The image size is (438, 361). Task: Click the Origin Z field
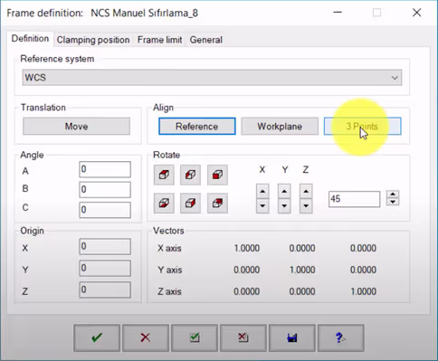(105, 290)
